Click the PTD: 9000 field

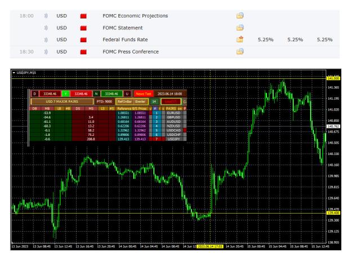pyautogui.click(x=104, y=101)
